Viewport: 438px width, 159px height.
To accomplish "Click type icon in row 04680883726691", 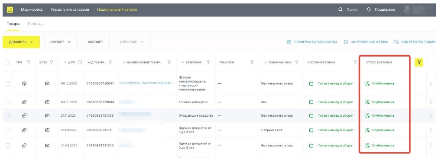I will [x=24, y=83].
